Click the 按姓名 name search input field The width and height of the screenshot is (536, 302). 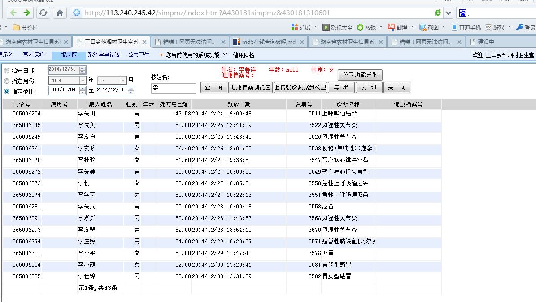pyautogui.click(x=173, y=88)
